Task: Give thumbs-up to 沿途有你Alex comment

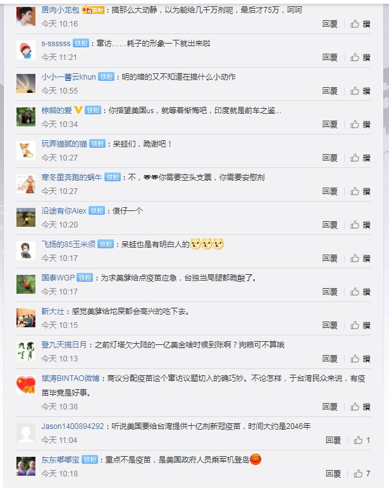Action: 360,225
